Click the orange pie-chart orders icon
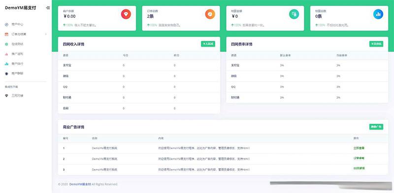Screen dimensions: 394x193 point(210,14)
